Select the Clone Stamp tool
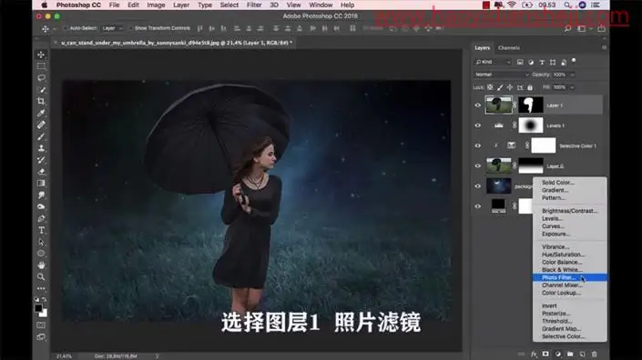Screen dimensions: 642x360 [x=41, y=148]
